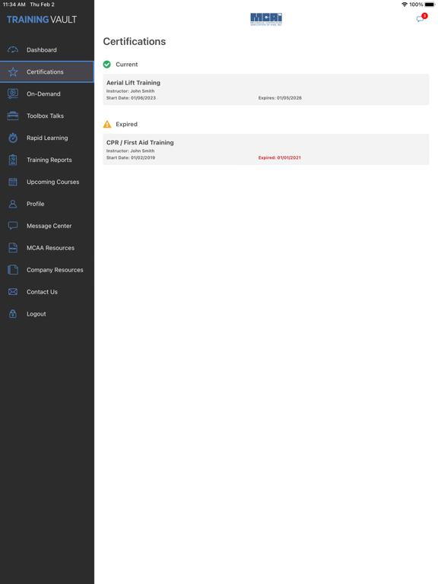Open the Aerial Lift Training certification card

(x=266, y=90)
